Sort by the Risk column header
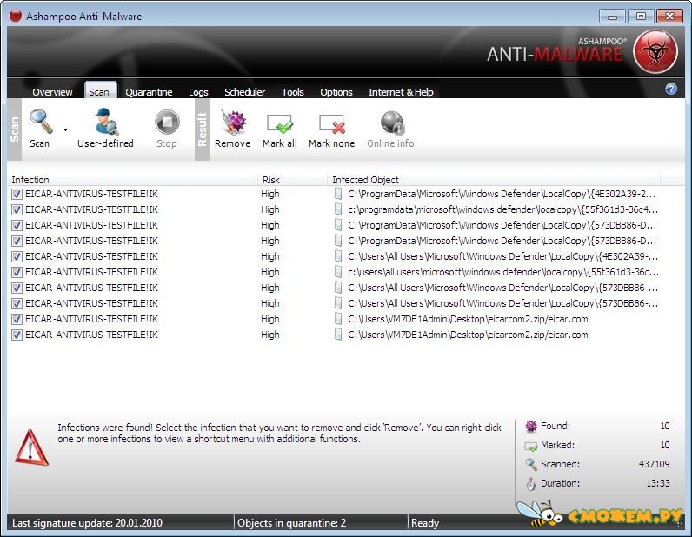 (293, 180)
